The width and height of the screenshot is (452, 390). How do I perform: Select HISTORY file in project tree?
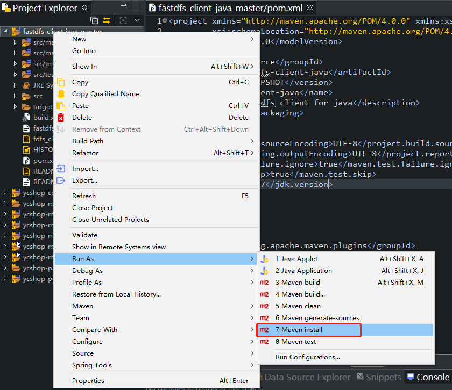click(38, 150)
